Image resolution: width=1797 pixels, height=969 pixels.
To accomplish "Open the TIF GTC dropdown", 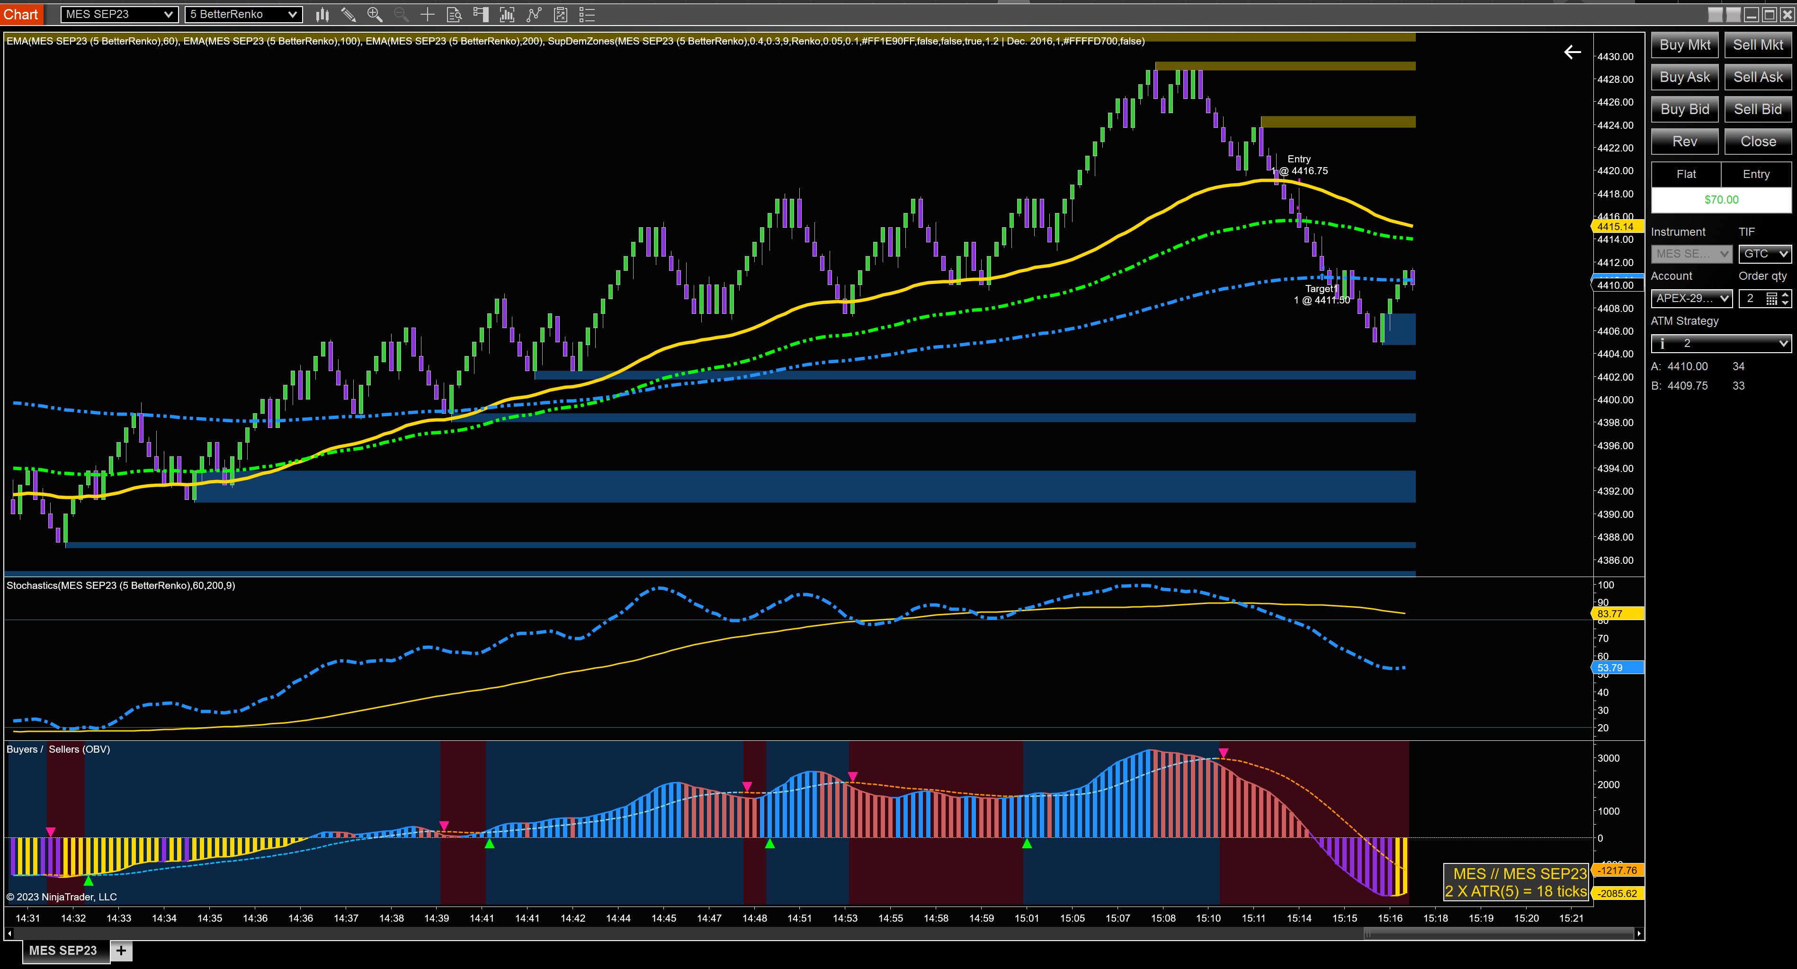I will [x=1765, y=254].
